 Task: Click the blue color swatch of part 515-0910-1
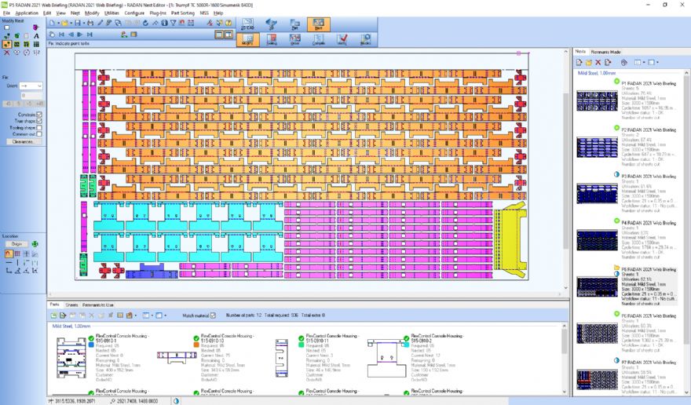click(x=91, y=345)
